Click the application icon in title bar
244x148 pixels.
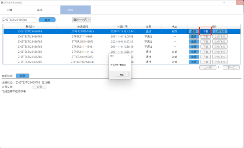tap(2, 2)
